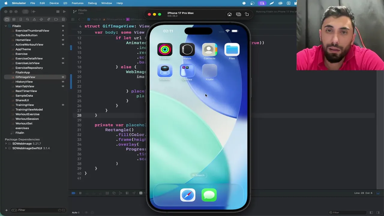Click the Line 28 Col 6 status text
Viewport: 384px width, 216px height.
tap(363, 193)
